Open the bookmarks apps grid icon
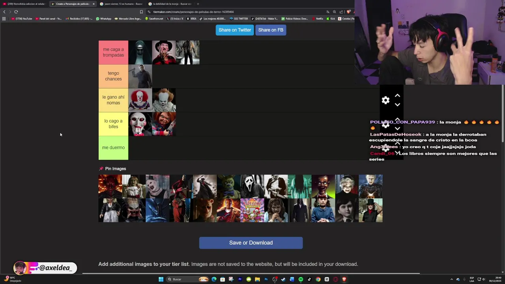505x284 pixels. click(x=4, y=19)
